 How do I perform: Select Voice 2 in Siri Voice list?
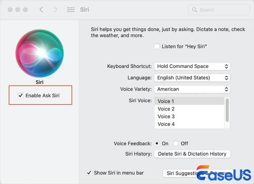(189, 109)
